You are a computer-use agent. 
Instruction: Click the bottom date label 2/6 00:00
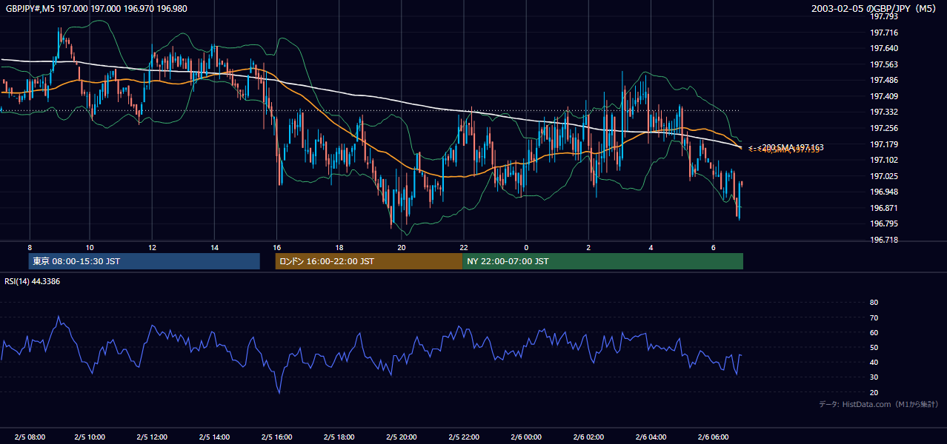point(526,437)
